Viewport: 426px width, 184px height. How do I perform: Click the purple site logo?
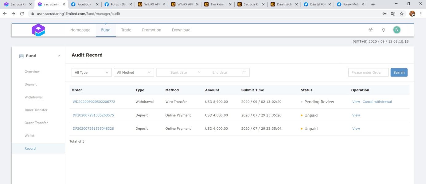click(38, 30)
